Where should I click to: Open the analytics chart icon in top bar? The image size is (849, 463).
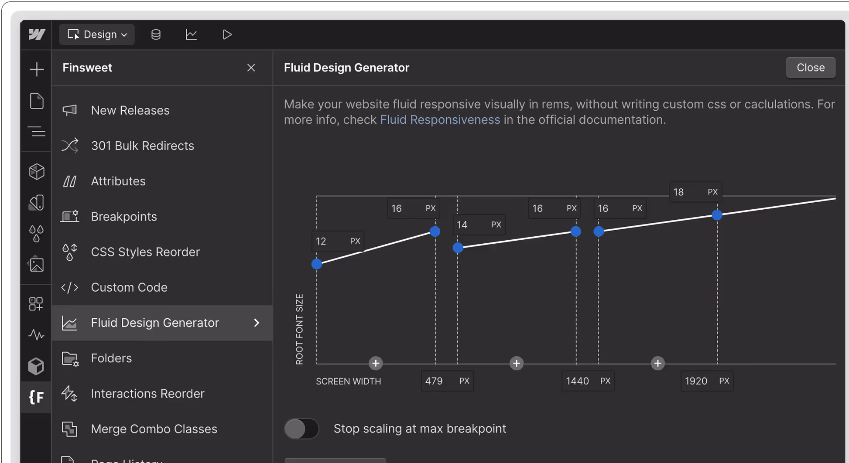(191, 34)
